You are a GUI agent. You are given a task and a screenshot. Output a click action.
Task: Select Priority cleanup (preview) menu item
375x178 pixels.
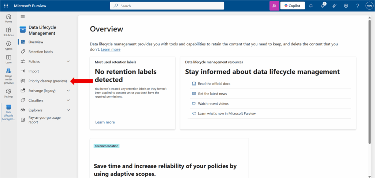coord(48,81)
